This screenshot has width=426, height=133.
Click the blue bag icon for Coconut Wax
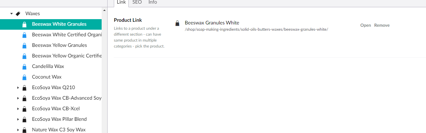[24, 77]
